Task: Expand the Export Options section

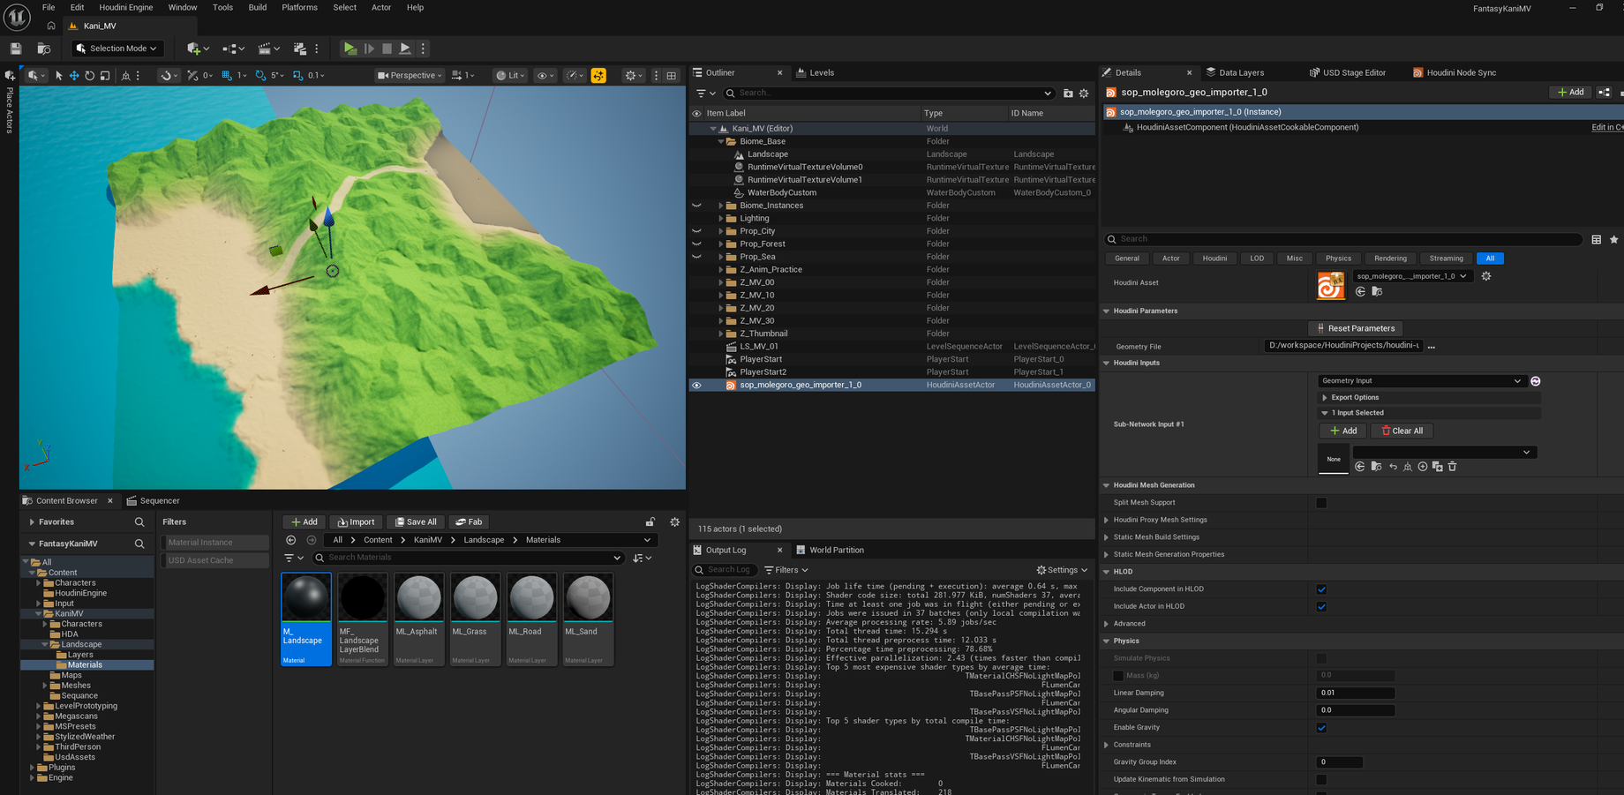Action: point(1325,398)
